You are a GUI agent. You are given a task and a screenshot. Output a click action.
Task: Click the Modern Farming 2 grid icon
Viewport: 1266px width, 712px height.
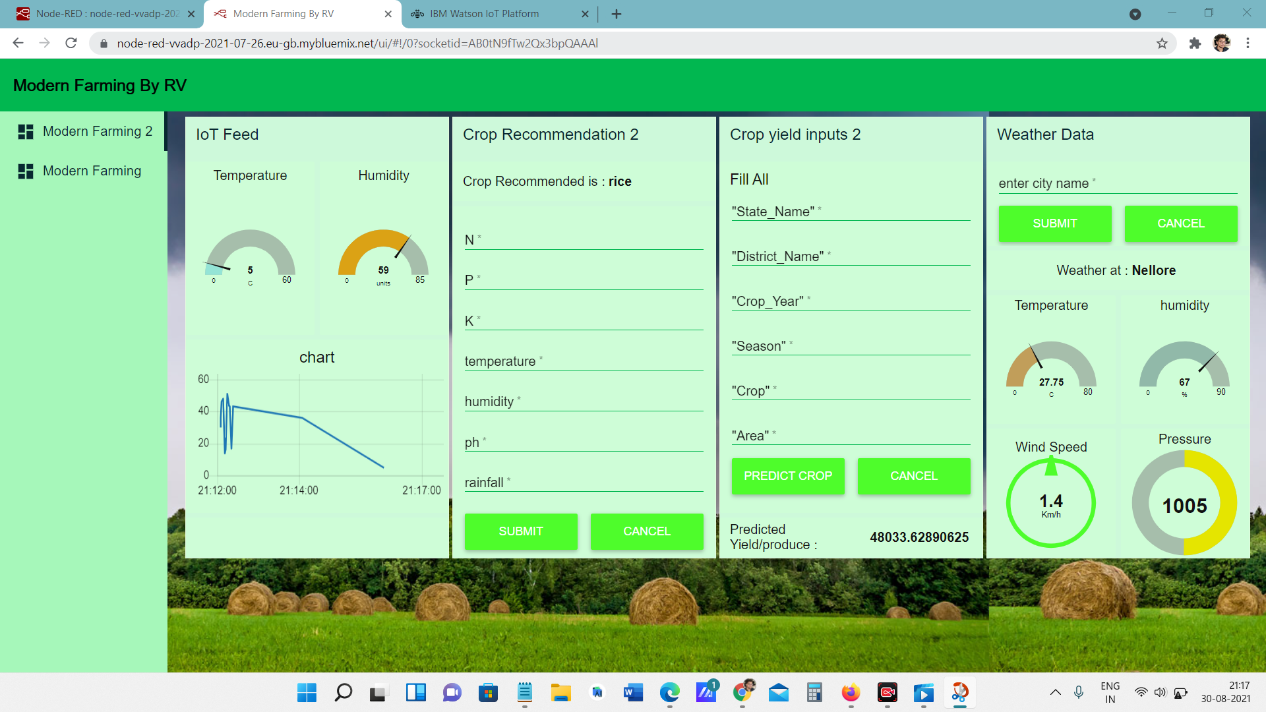point(26,131)
